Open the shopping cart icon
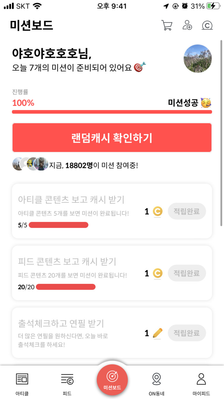 pos(167,25)
